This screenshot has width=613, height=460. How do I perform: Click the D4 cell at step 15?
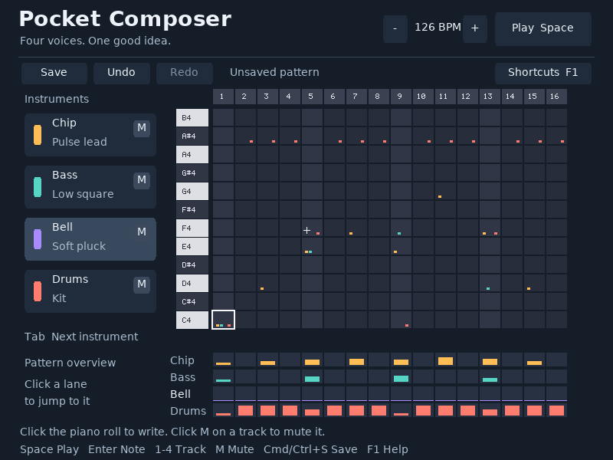[534, 283]
